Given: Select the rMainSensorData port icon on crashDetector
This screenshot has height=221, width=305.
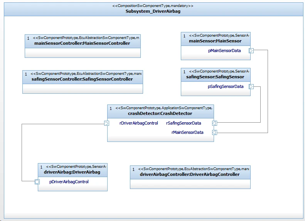Looking at the screenshot, I should [214, 133].
